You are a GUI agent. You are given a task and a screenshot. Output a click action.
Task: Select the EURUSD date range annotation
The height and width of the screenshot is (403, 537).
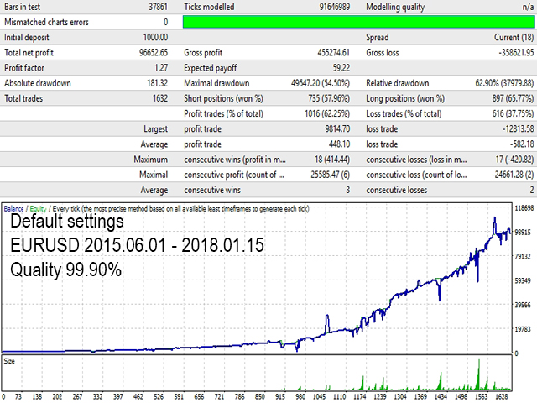point(137,245)
